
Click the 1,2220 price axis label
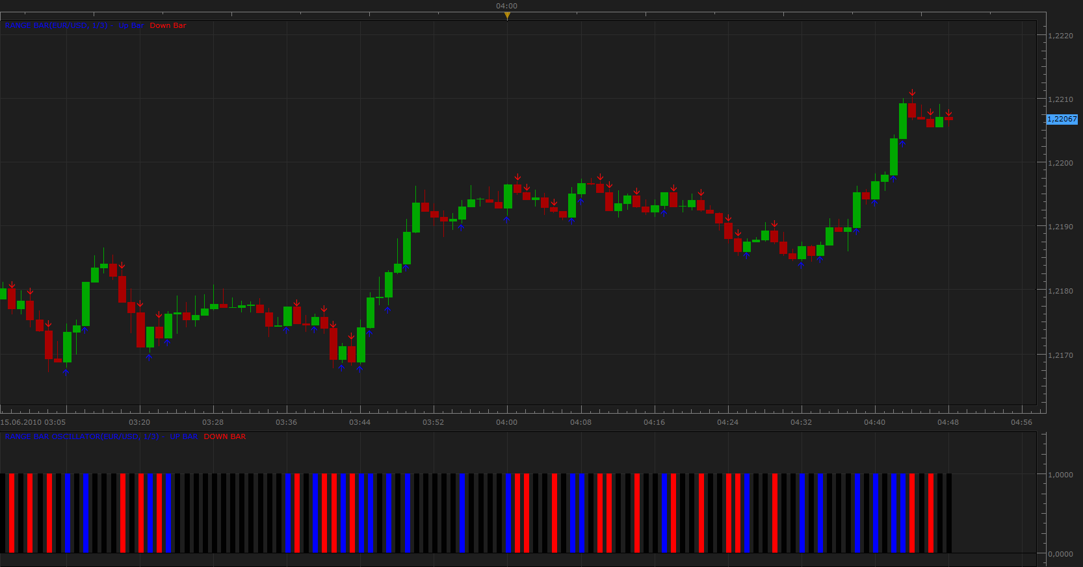pyautogui.click(x=1061, y=36)
